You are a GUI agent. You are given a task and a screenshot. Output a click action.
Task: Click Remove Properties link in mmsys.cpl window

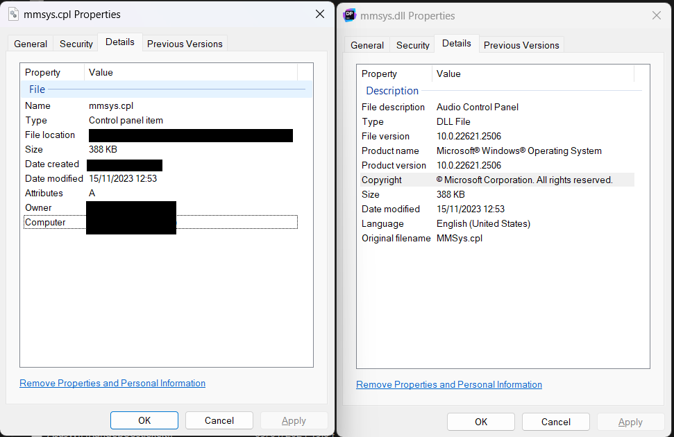112,384
